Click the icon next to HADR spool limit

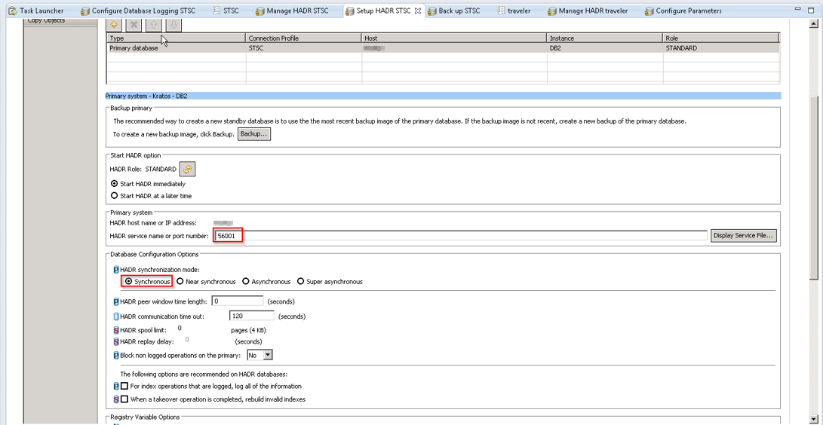(x=116, y=330)
